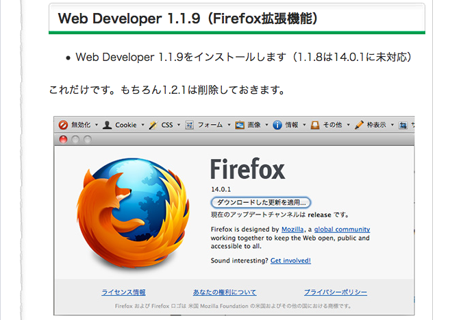Click the red 無効化 (Disable) icon

pos(63,125)
